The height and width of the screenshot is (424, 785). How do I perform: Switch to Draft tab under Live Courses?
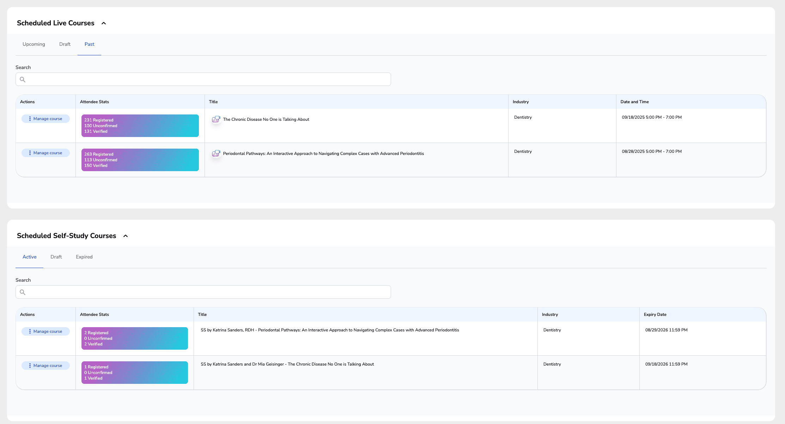65,44
